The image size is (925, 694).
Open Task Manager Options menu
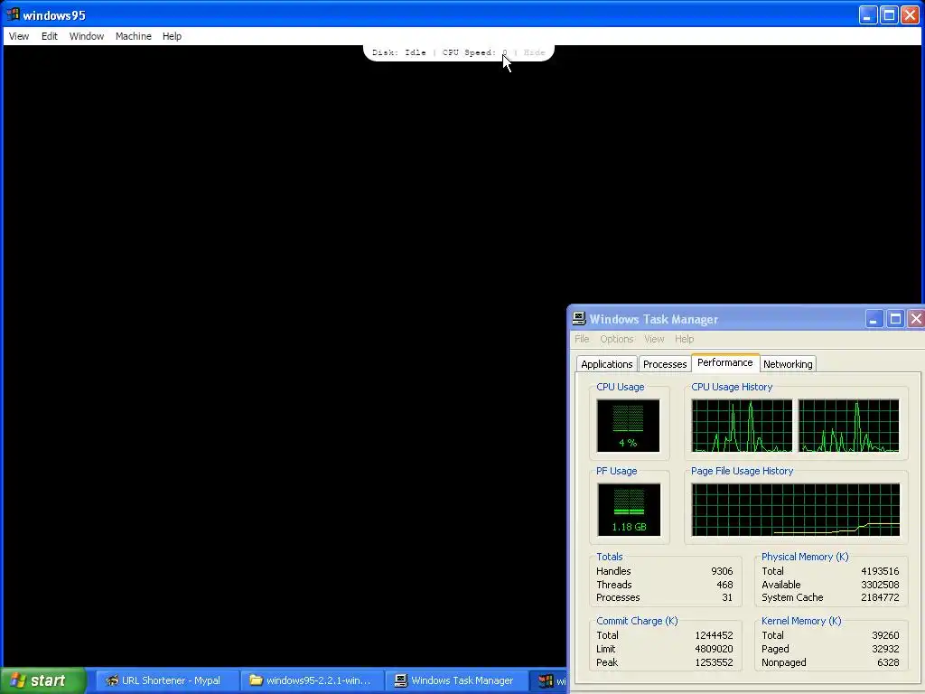point(616,339)
